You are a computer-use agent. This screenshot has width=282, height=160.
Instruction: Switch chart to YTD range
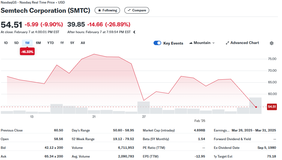[50, 43]
